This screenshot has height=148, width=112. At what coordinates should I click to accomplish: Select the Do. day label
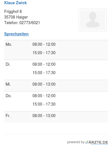tap(9, 96)
